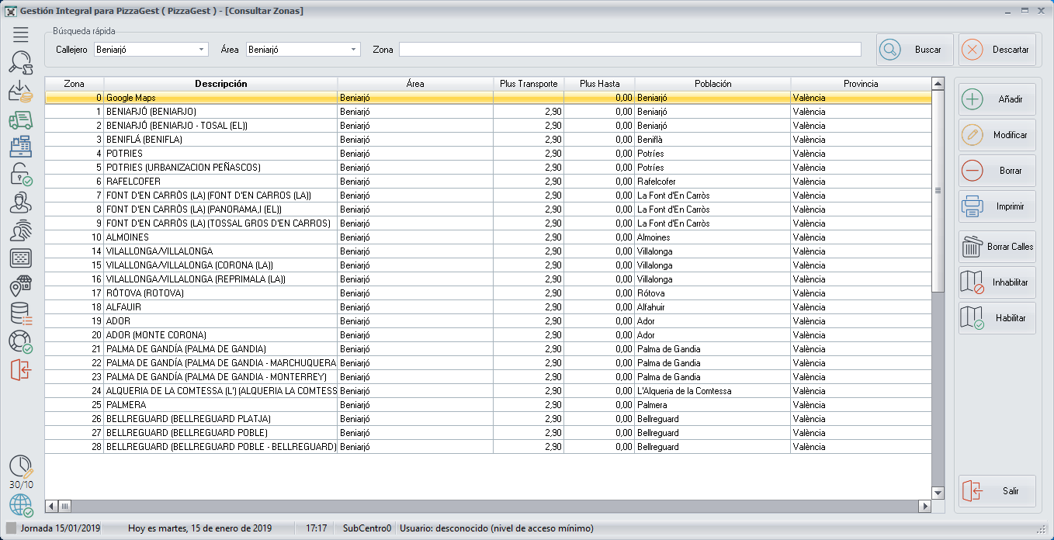
Task: Expand the Área dropdown
Action: click(354, 50)
